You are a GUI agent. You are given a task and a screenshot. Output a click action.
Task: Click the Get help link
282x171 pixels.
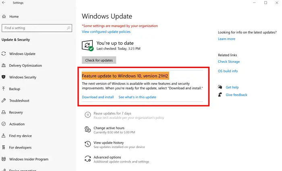(x=232, y=87)
